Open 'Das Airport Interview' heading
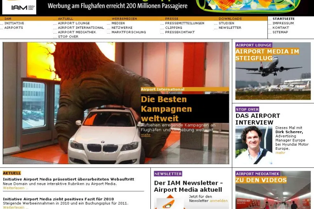The image size is (314, 209). (x=258, y=119)
